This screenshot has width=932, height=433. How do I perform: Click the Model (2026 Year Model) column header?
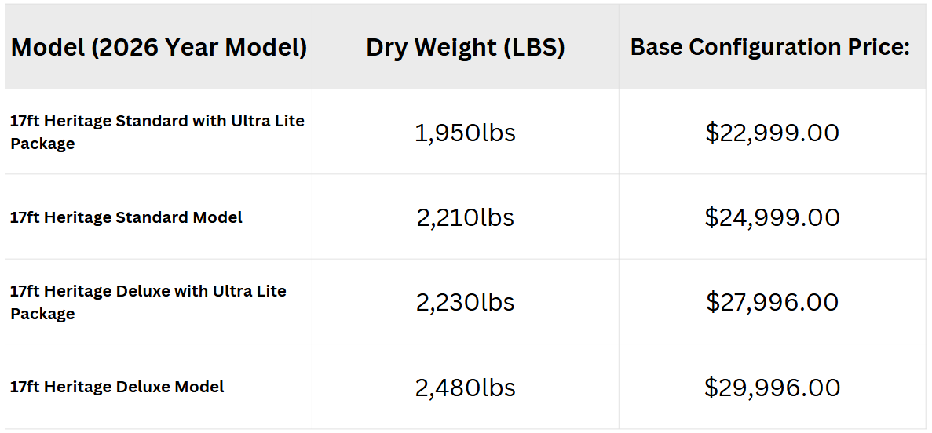coord(159,48)
